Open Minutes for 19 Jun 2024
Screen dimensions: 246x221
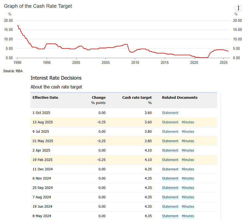188,207
